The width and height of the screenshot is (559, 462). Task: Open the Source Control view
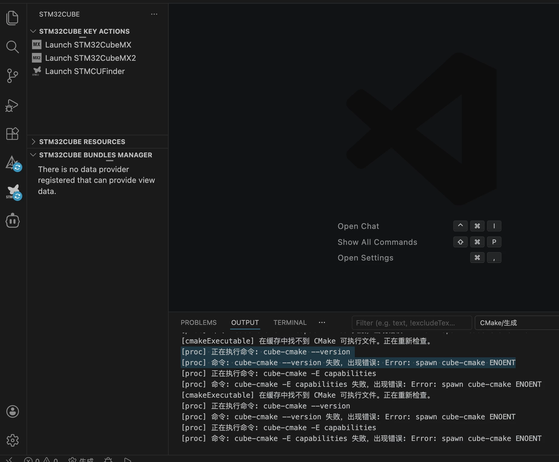pos(12,76)
